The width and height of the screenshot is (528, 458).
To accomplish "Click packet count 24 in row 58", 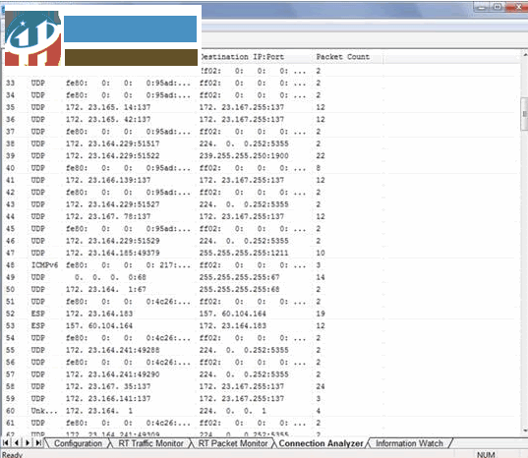I will tap(321, 386).
